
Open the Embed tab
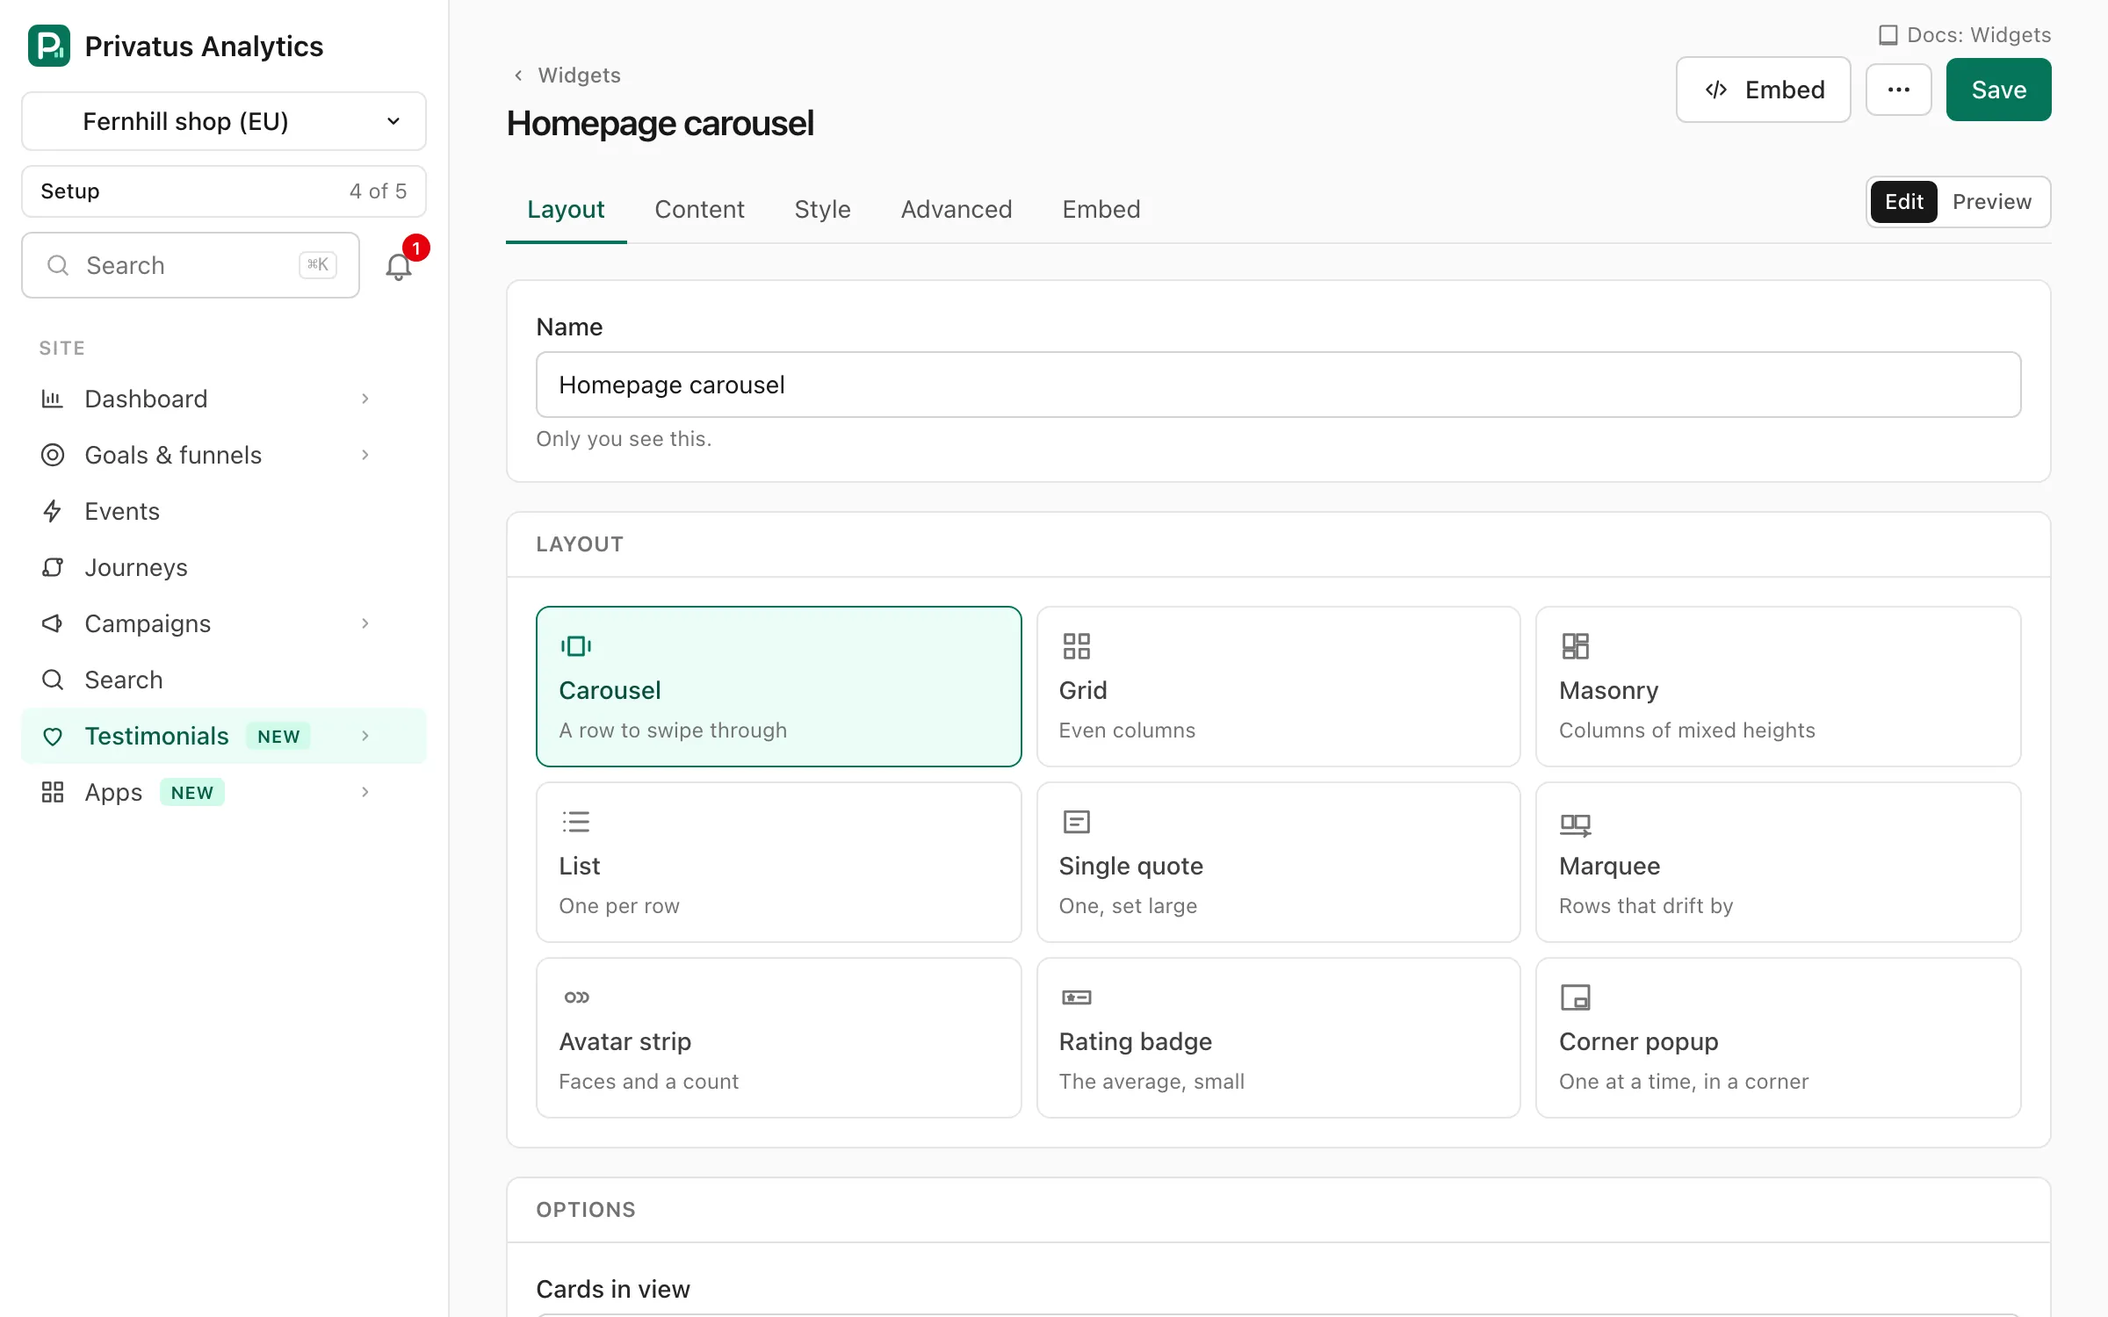pyautogui.click(x=1101, y=209)
